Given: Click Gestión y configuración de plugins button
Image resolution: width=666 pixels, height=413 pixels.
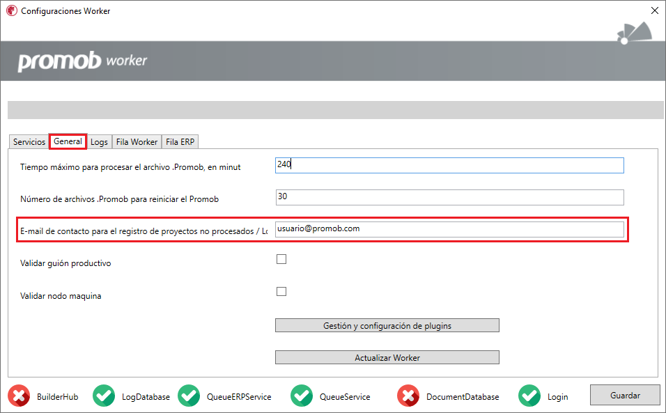Looking at the screenshot, I should click(x=387, y=325).
